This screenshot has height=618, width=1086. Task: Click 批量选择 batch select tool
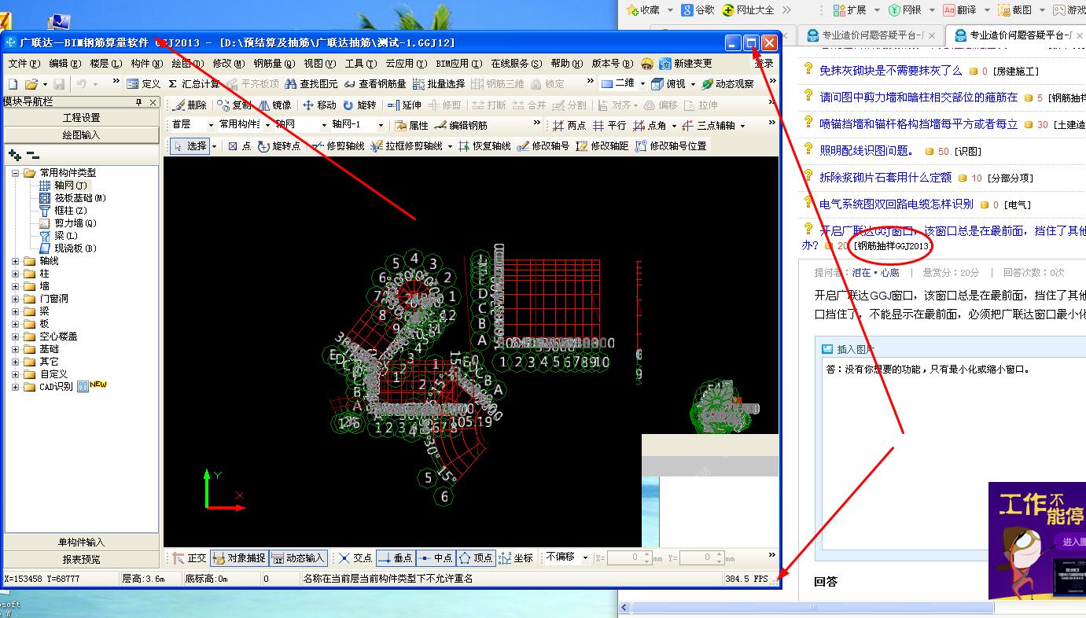438,83
